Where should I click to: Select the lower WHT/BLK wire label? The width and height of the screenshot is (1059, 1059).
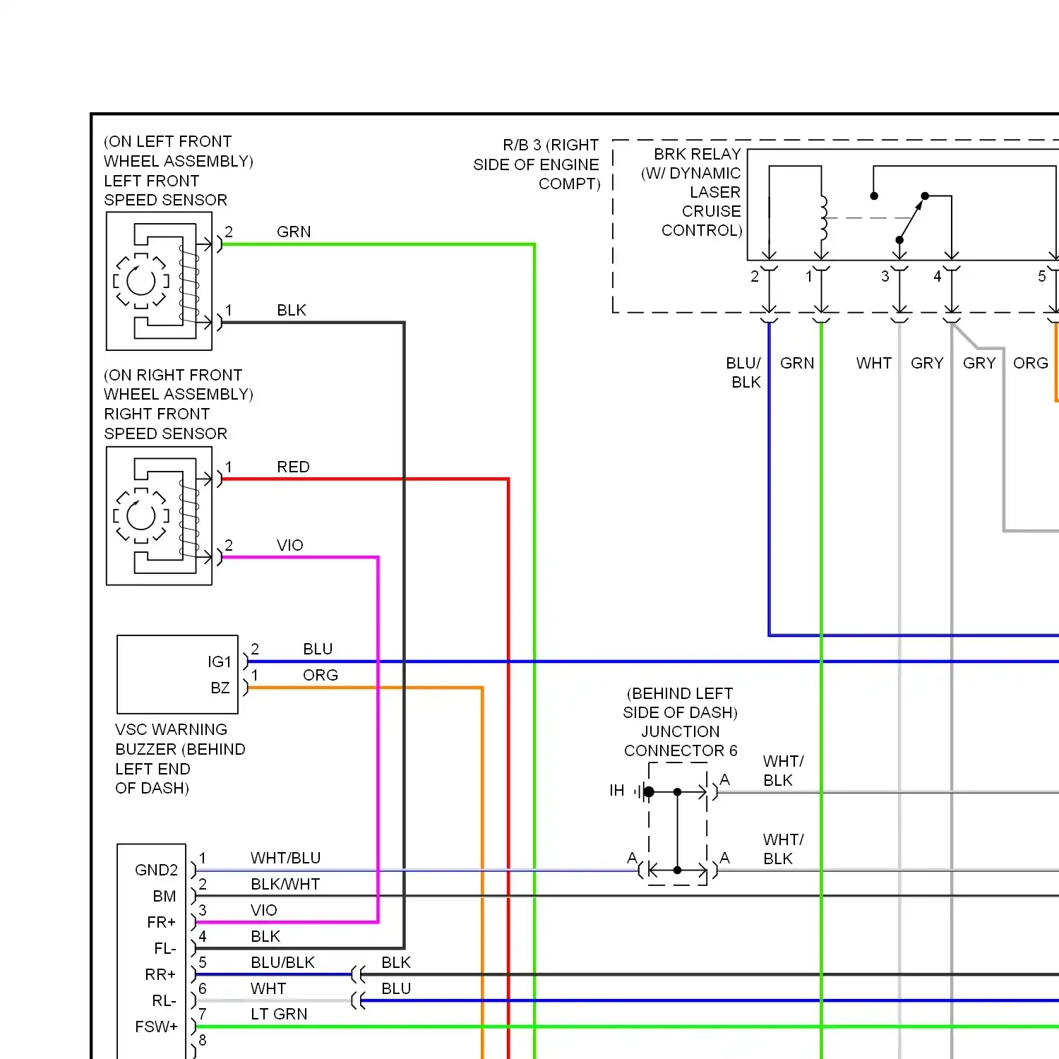click(784, 849)
